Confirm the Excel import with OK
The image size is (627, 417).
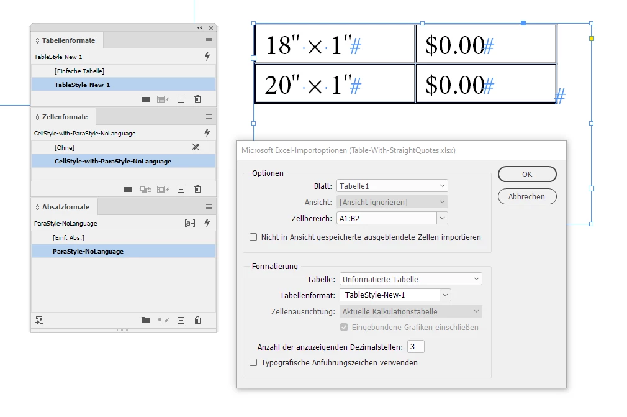coord(527,174)
